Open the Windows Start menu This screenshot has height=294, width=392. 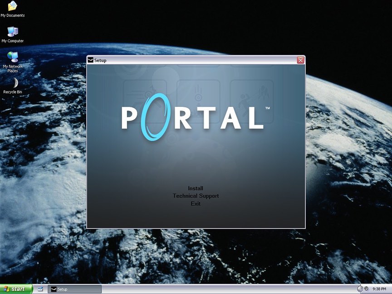(x=16, y=289)
